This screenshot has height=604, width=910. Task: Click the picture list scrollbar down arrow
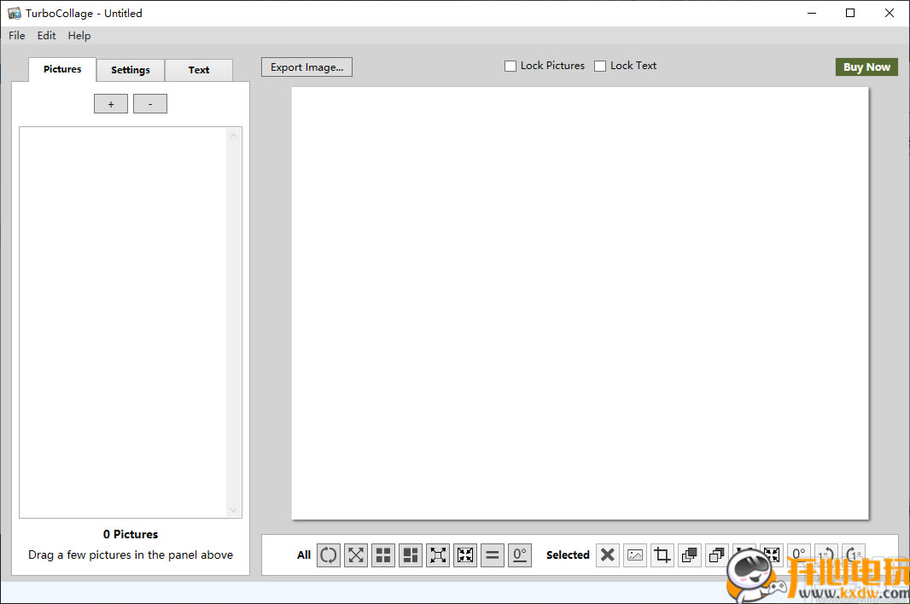pyautogui.click(x=234, y=510)
